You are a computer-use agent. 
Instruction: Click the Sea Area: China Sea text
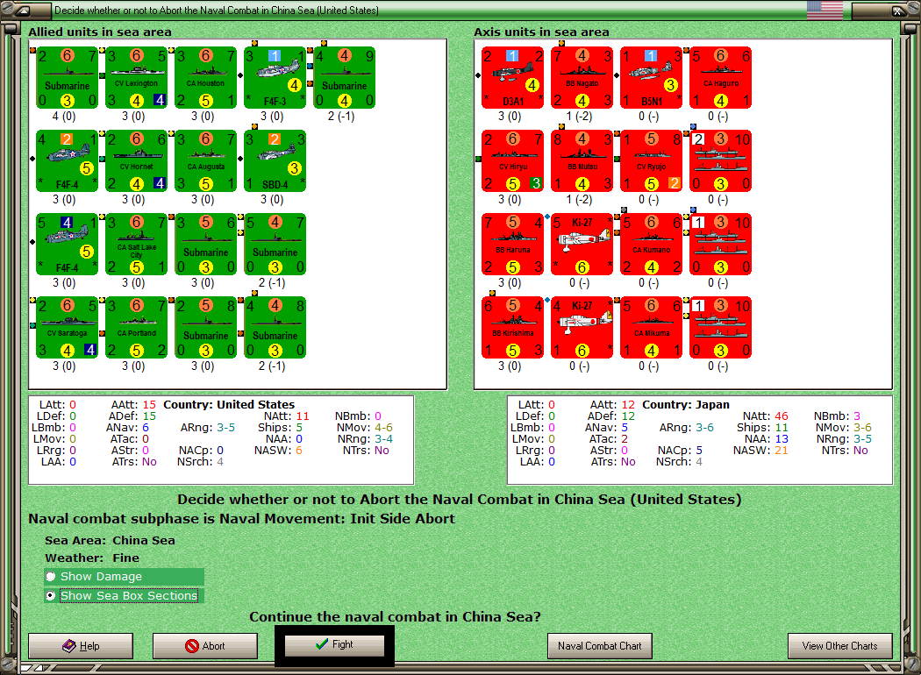coord(110,540)
